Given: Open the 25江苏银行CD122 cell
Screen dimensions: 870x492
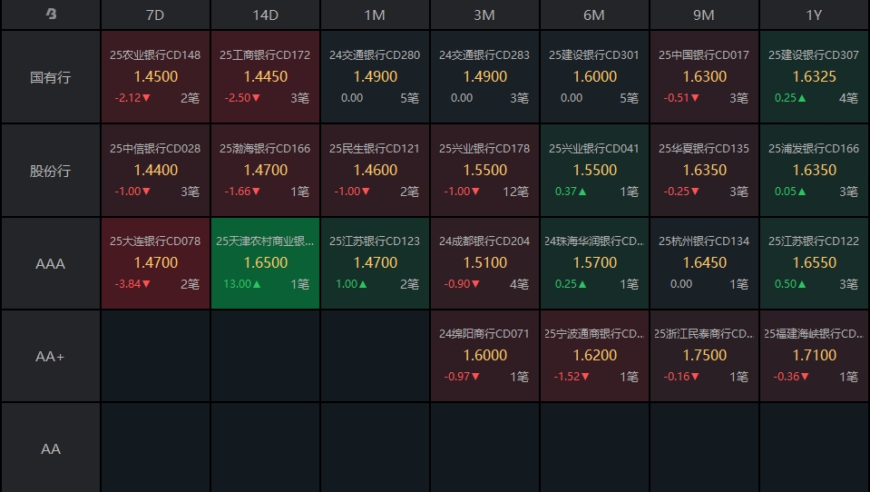Looking at the screenshot, I should coord(814,262).
